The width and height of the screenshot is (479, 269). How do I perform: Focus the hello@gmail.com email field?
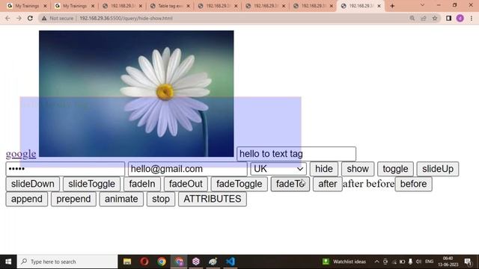point(188,169)
